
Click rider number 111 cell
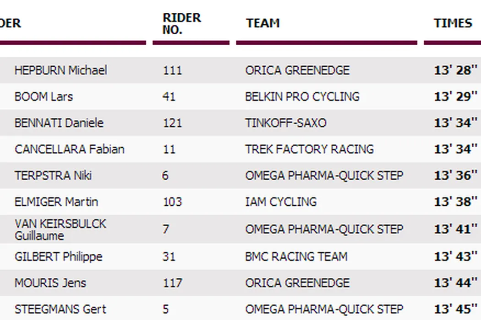pos(172,70)
